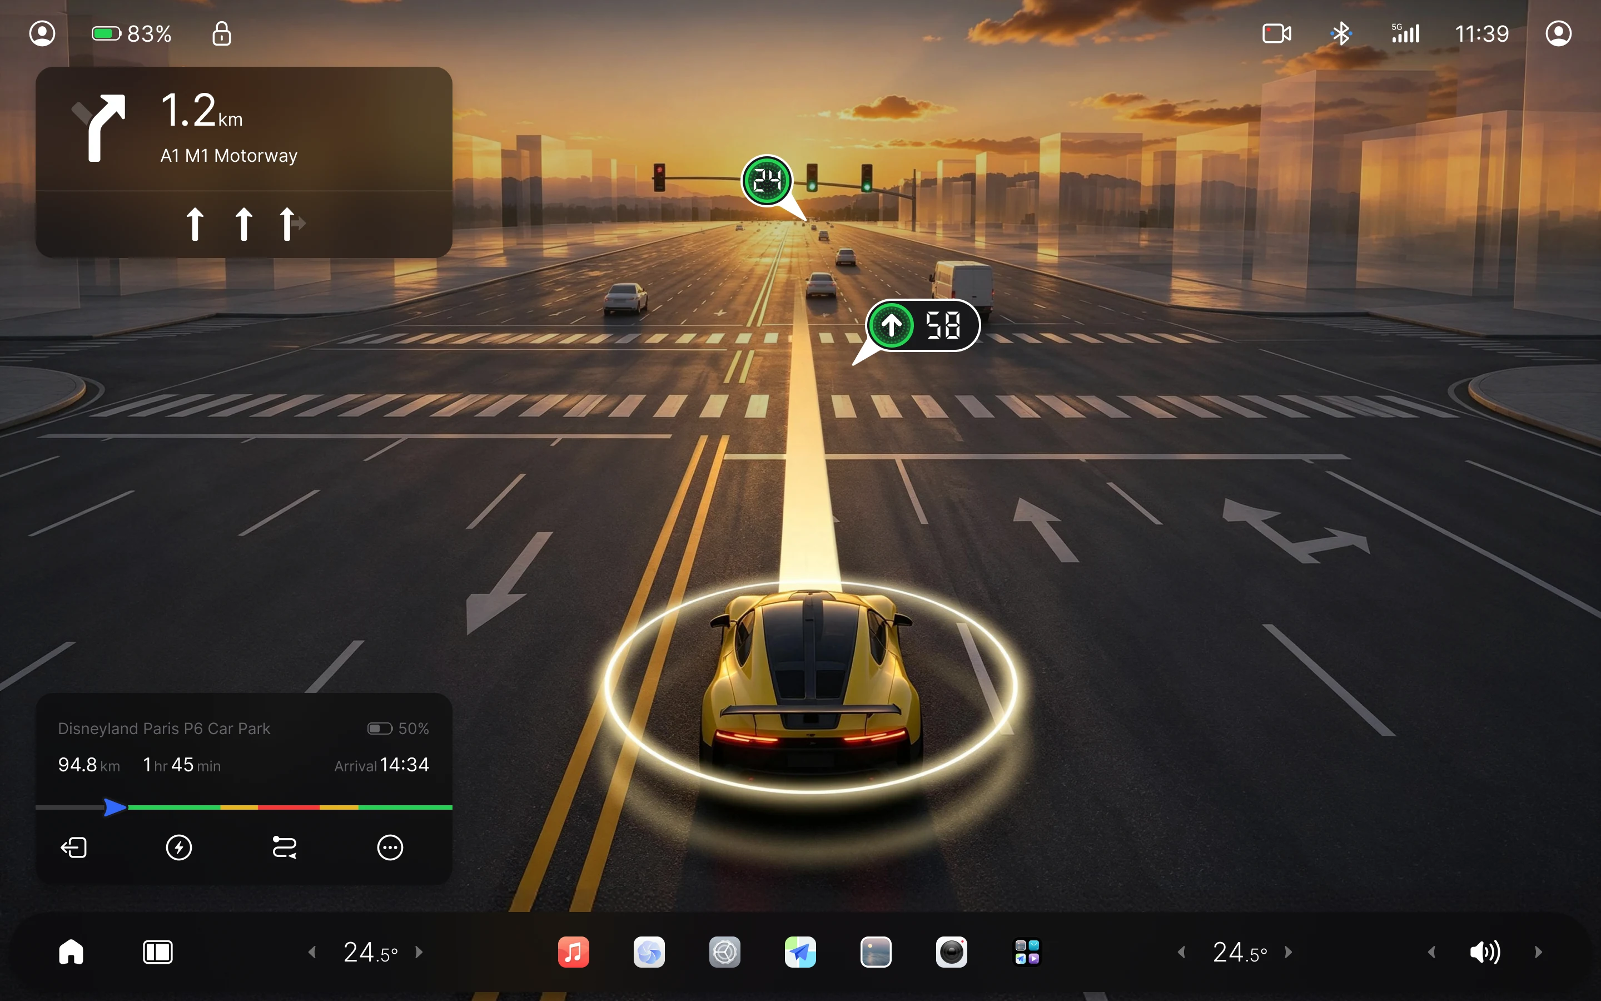The width and height of the screenshot is (1601, 1001).
Task: Open the Photos gallery app
Action: pos(876,952)
